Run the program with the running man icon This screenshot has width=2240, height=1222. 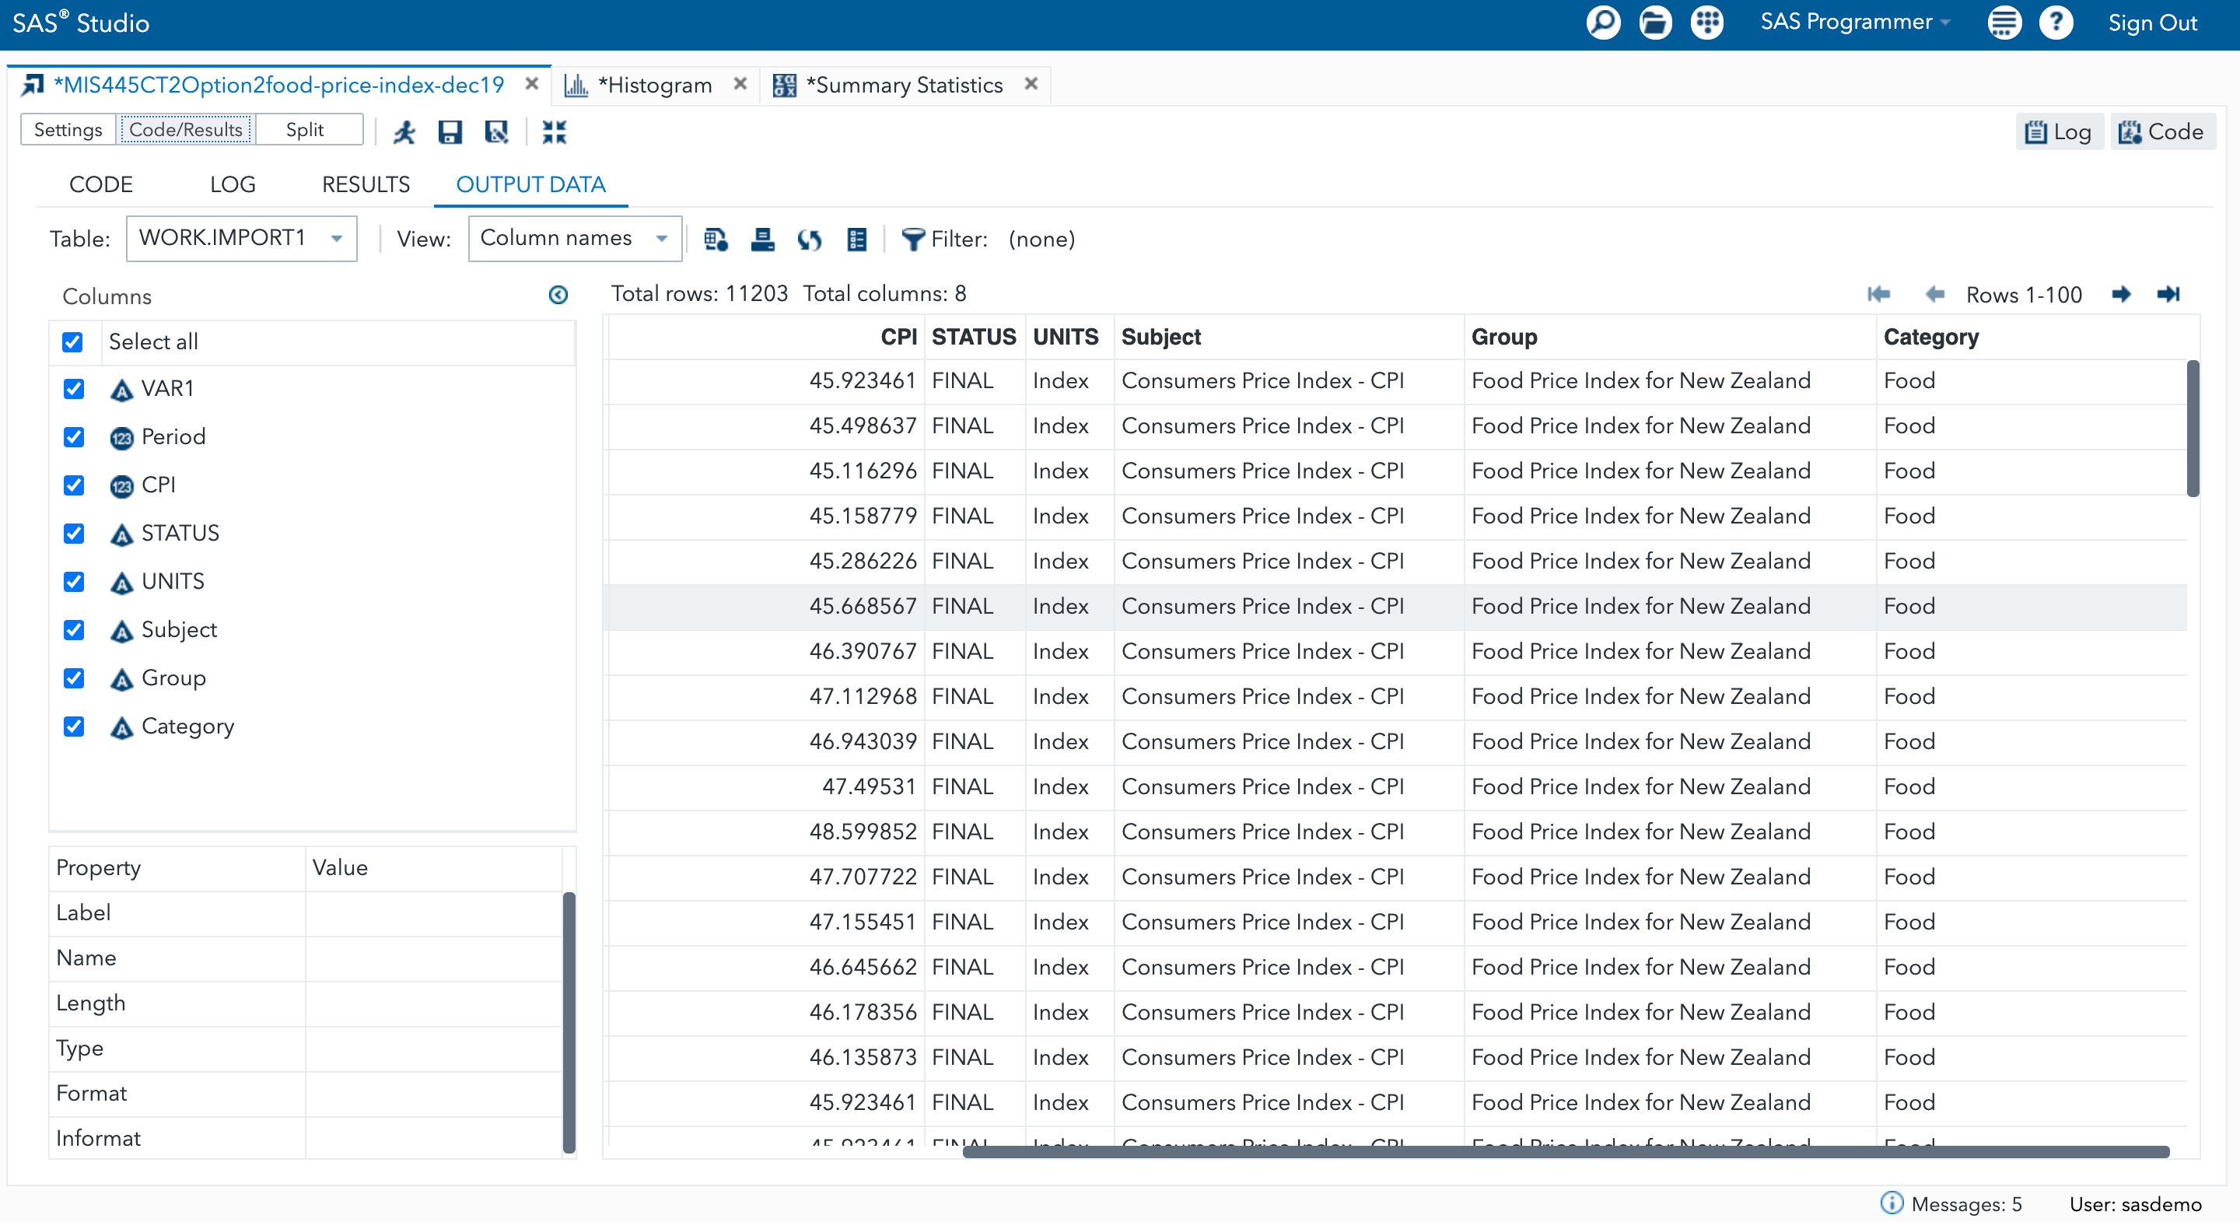(404, 131)
